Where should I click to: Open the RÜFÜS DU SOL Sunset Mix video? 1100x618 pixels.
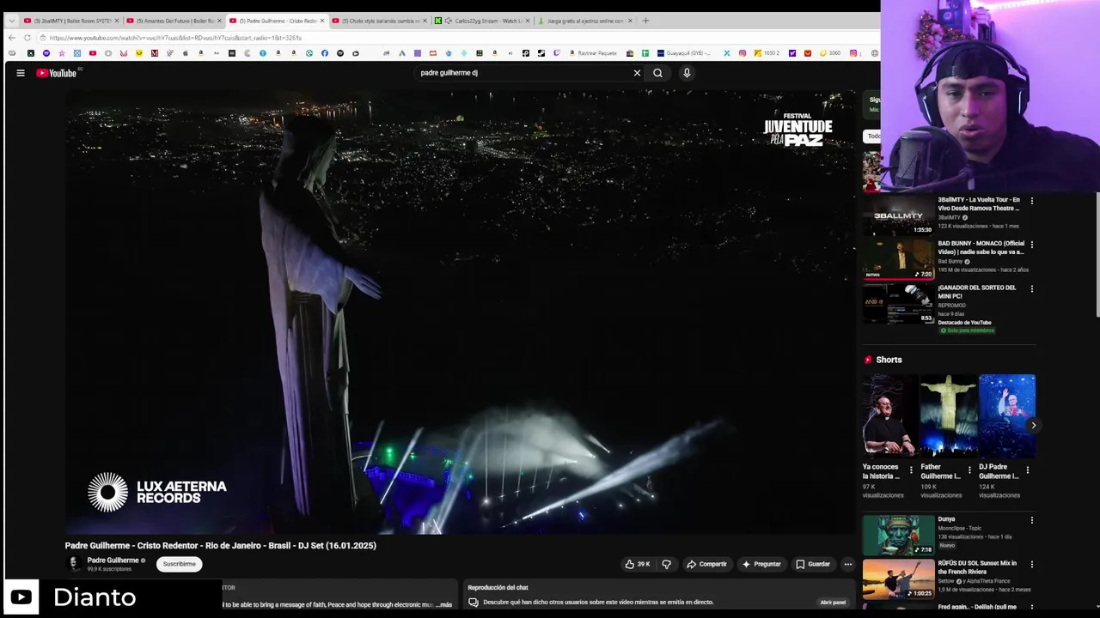[x=899, y=579]
